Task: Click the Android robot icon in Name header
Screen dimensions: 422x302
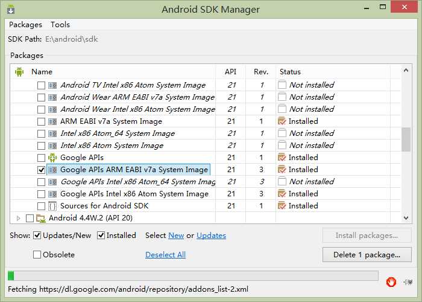Action: 19,72
